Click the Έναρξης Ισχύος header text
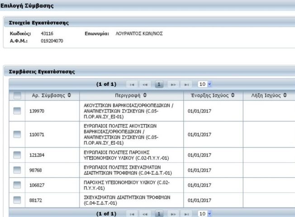 click(210, 95)
